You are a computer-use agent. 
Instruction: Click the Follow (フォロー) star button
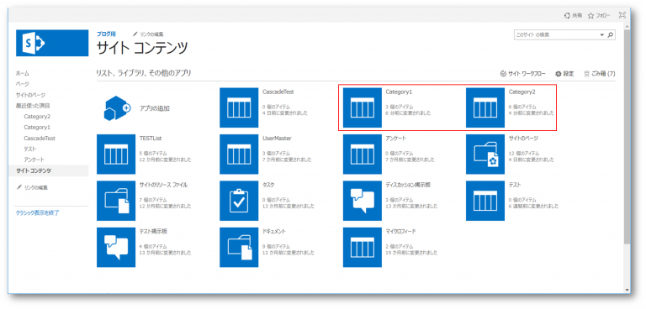coord(599,16)
